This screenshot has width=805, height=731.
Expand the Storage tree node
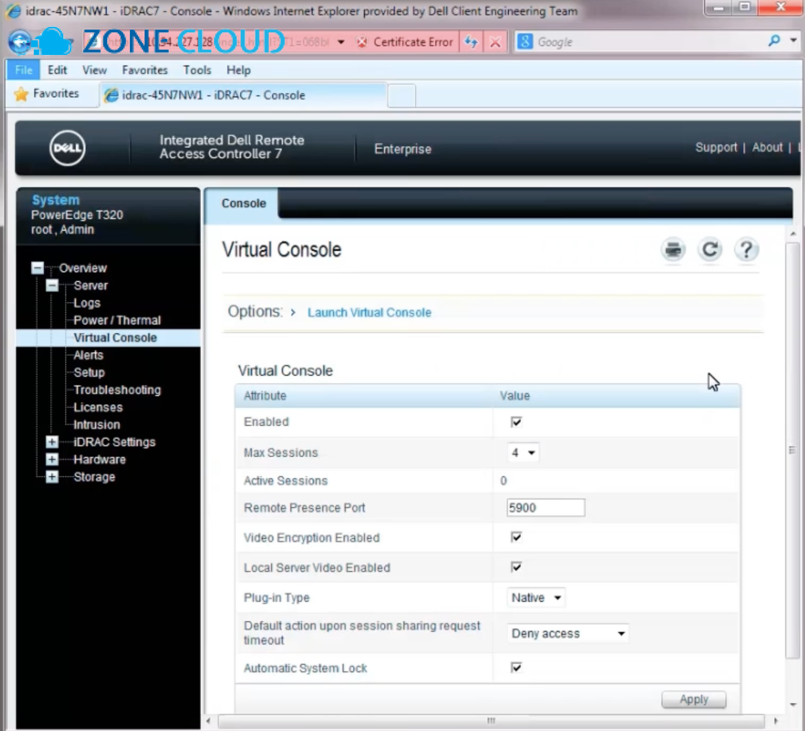coord(52,477)
